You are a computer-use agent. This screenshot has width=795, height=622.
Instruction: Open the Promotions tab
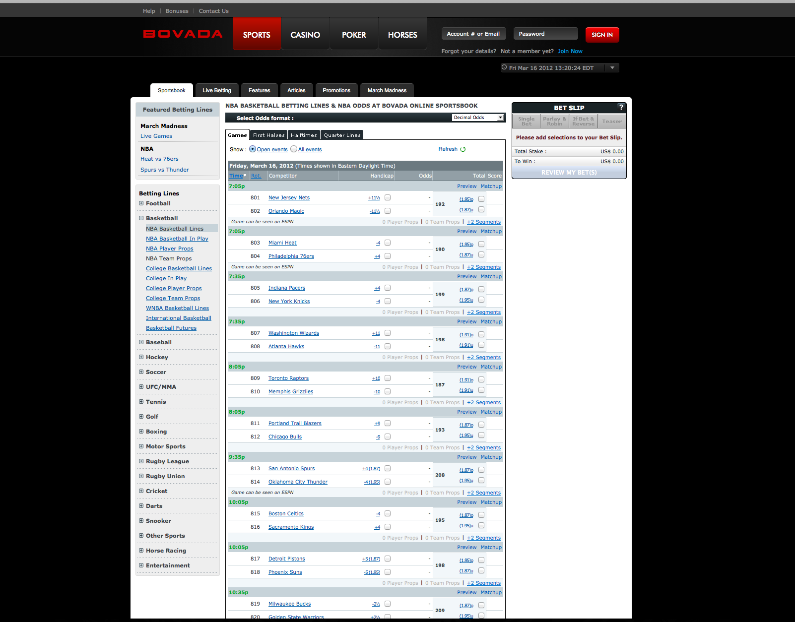(x=336, y=90)
